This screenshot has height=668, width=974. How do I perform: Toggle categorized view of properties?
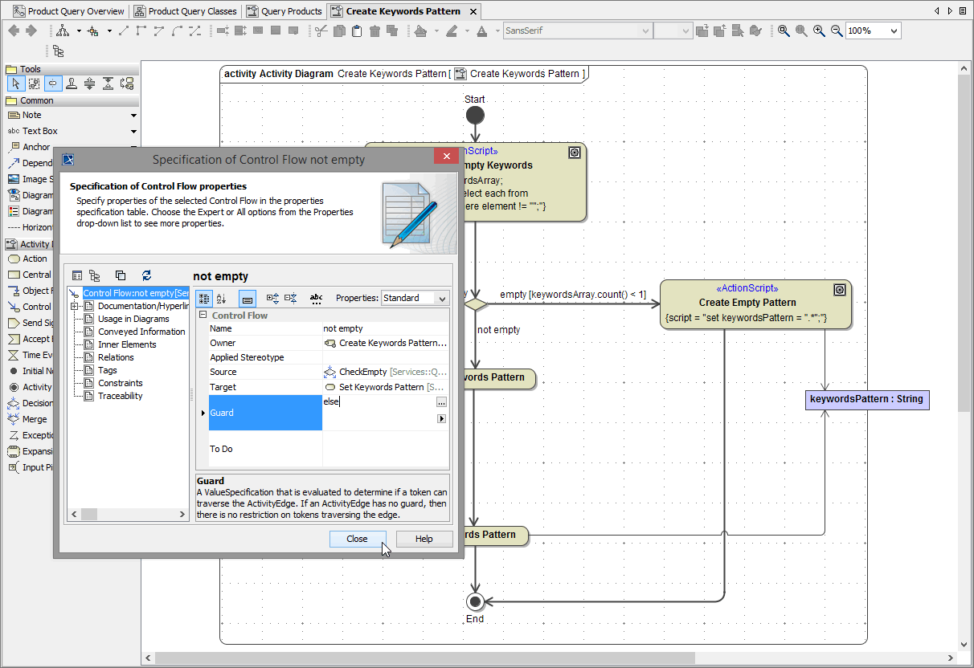tap(204, 298)
